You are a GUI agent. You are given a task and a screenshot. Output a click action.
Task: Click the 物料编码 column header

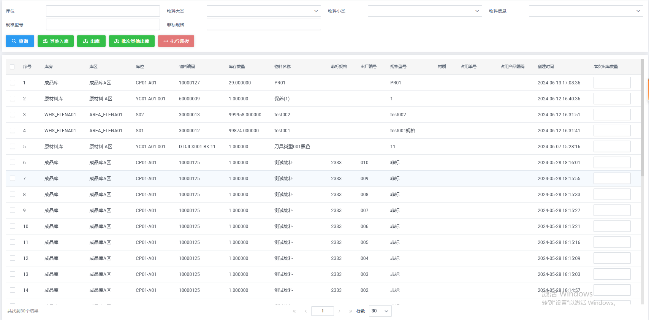tap(187, 67)
